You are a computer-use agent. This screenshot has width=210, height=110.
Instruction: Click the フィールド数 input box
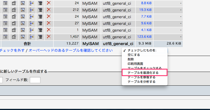pyautogui.click(x=35, y=80)
